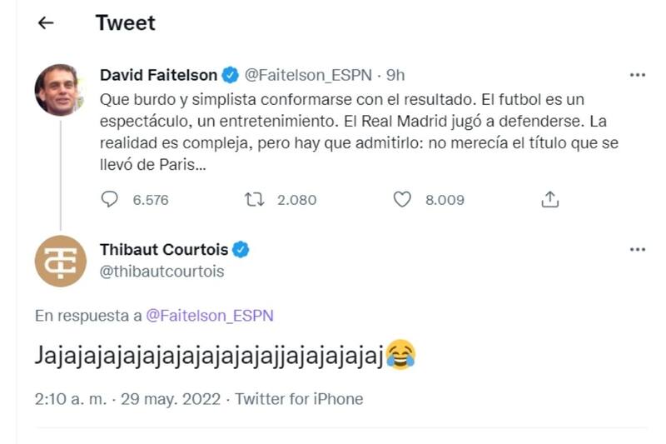Click David Faitelson's verified badge
The width and height of the screenshot is (666, 444).
point(231,75)
